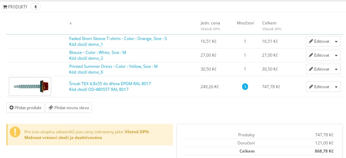Expand dropdown arrow for Šroub TEX row
Viewport: 346px width, 158px height.
tap(336, 87)
